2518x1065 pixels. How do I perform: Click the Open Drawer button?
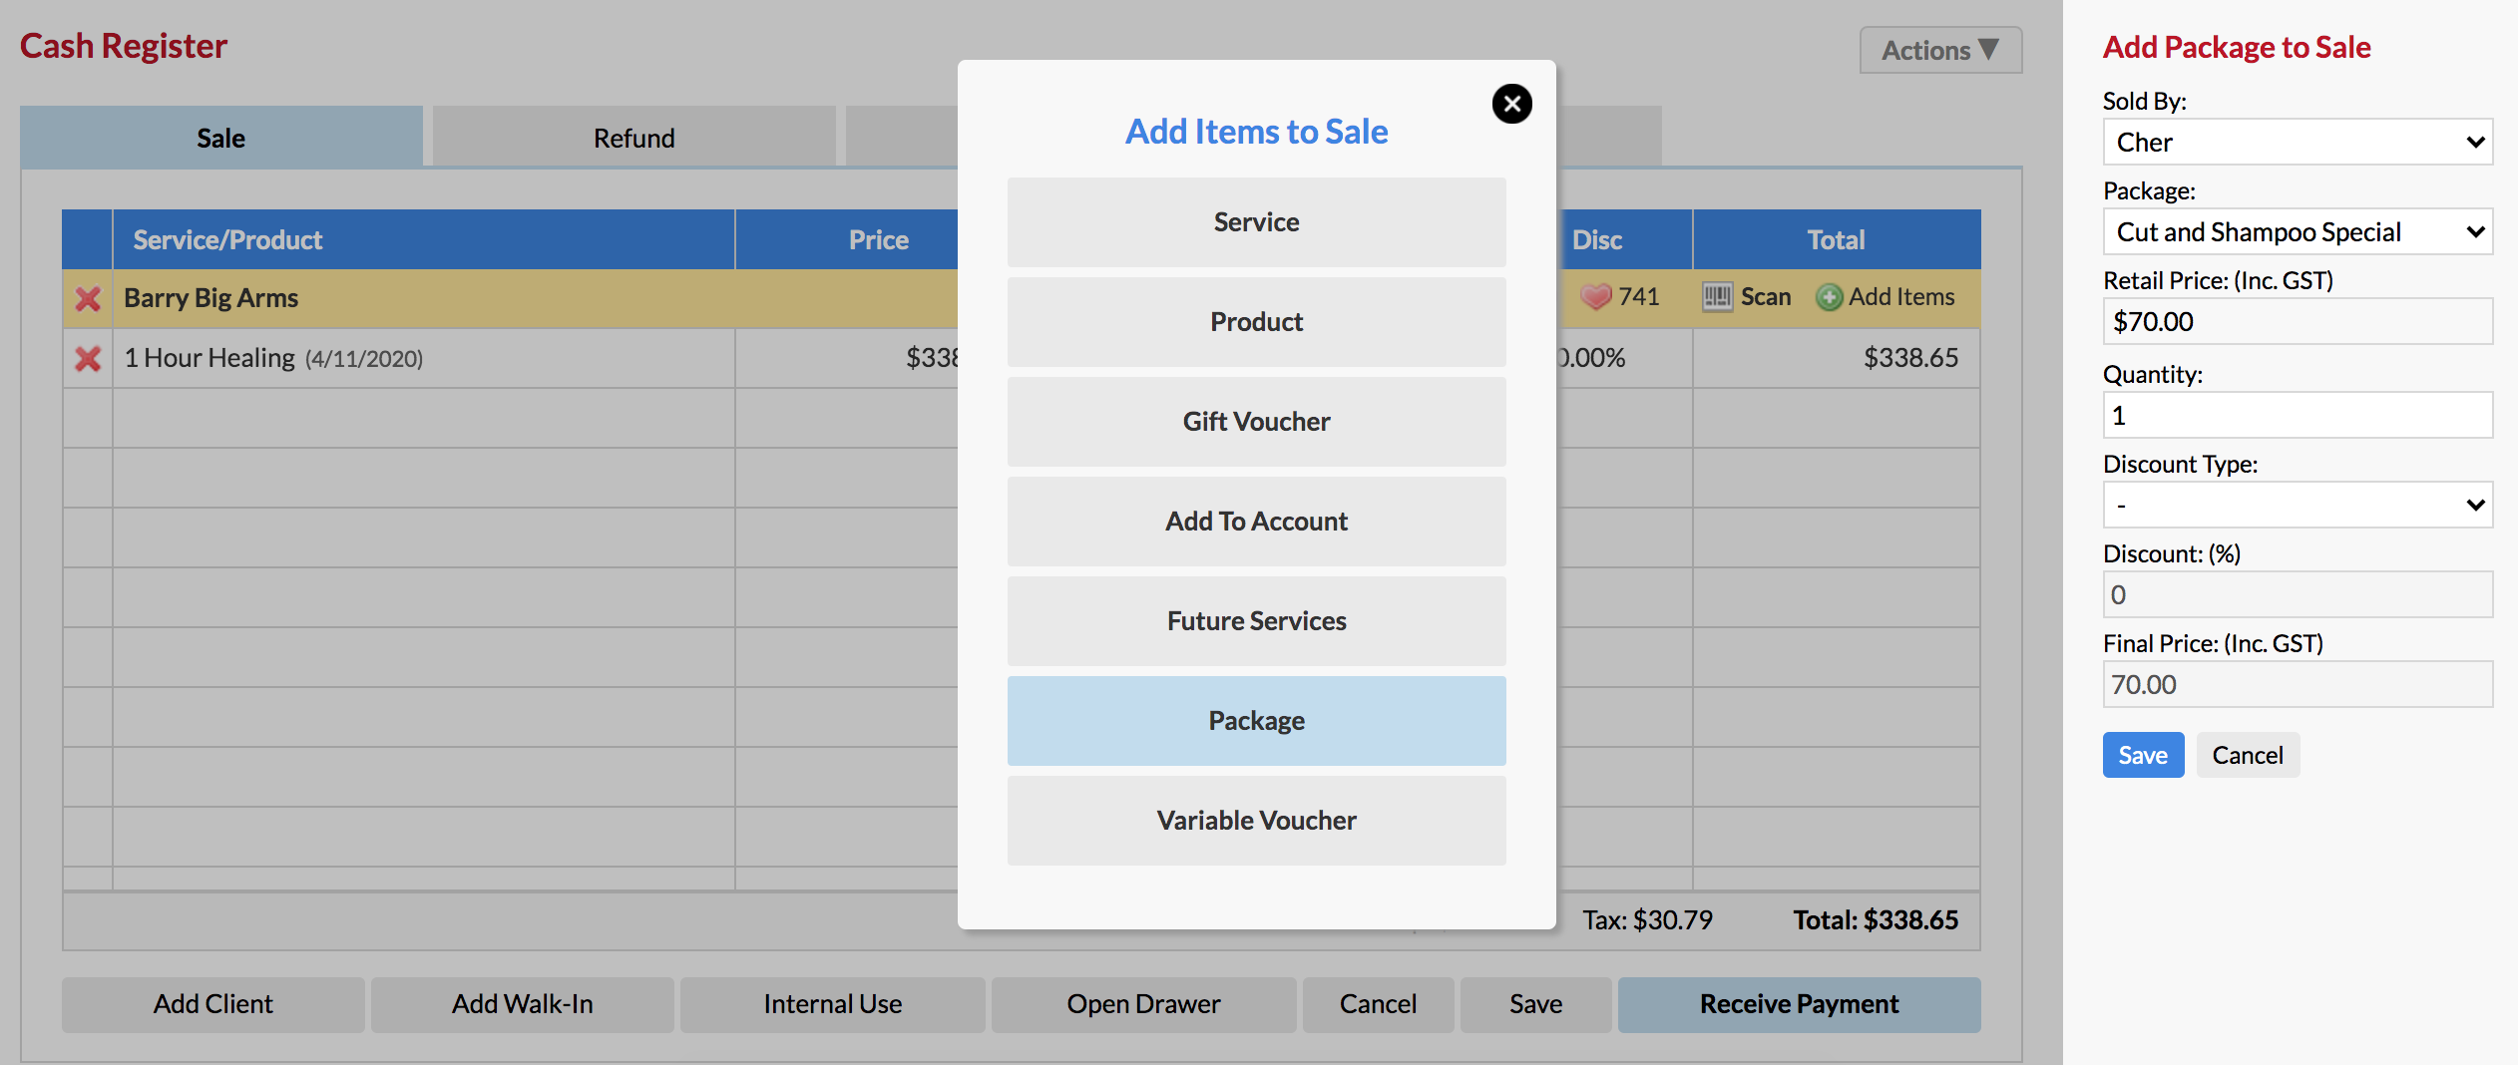click(1143, 1004)
